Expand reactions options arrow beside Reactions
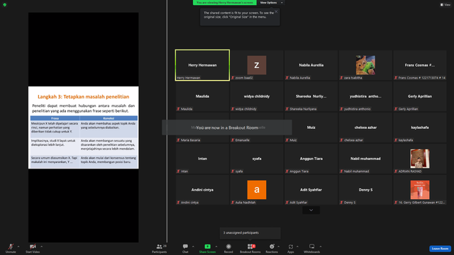The image size is (454, 255). click(279, 246)
